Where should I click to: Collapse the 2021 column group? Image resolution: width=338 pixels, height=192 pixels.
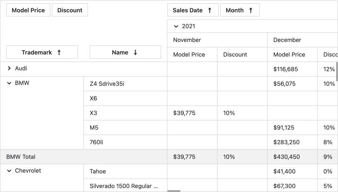point(176,26)
